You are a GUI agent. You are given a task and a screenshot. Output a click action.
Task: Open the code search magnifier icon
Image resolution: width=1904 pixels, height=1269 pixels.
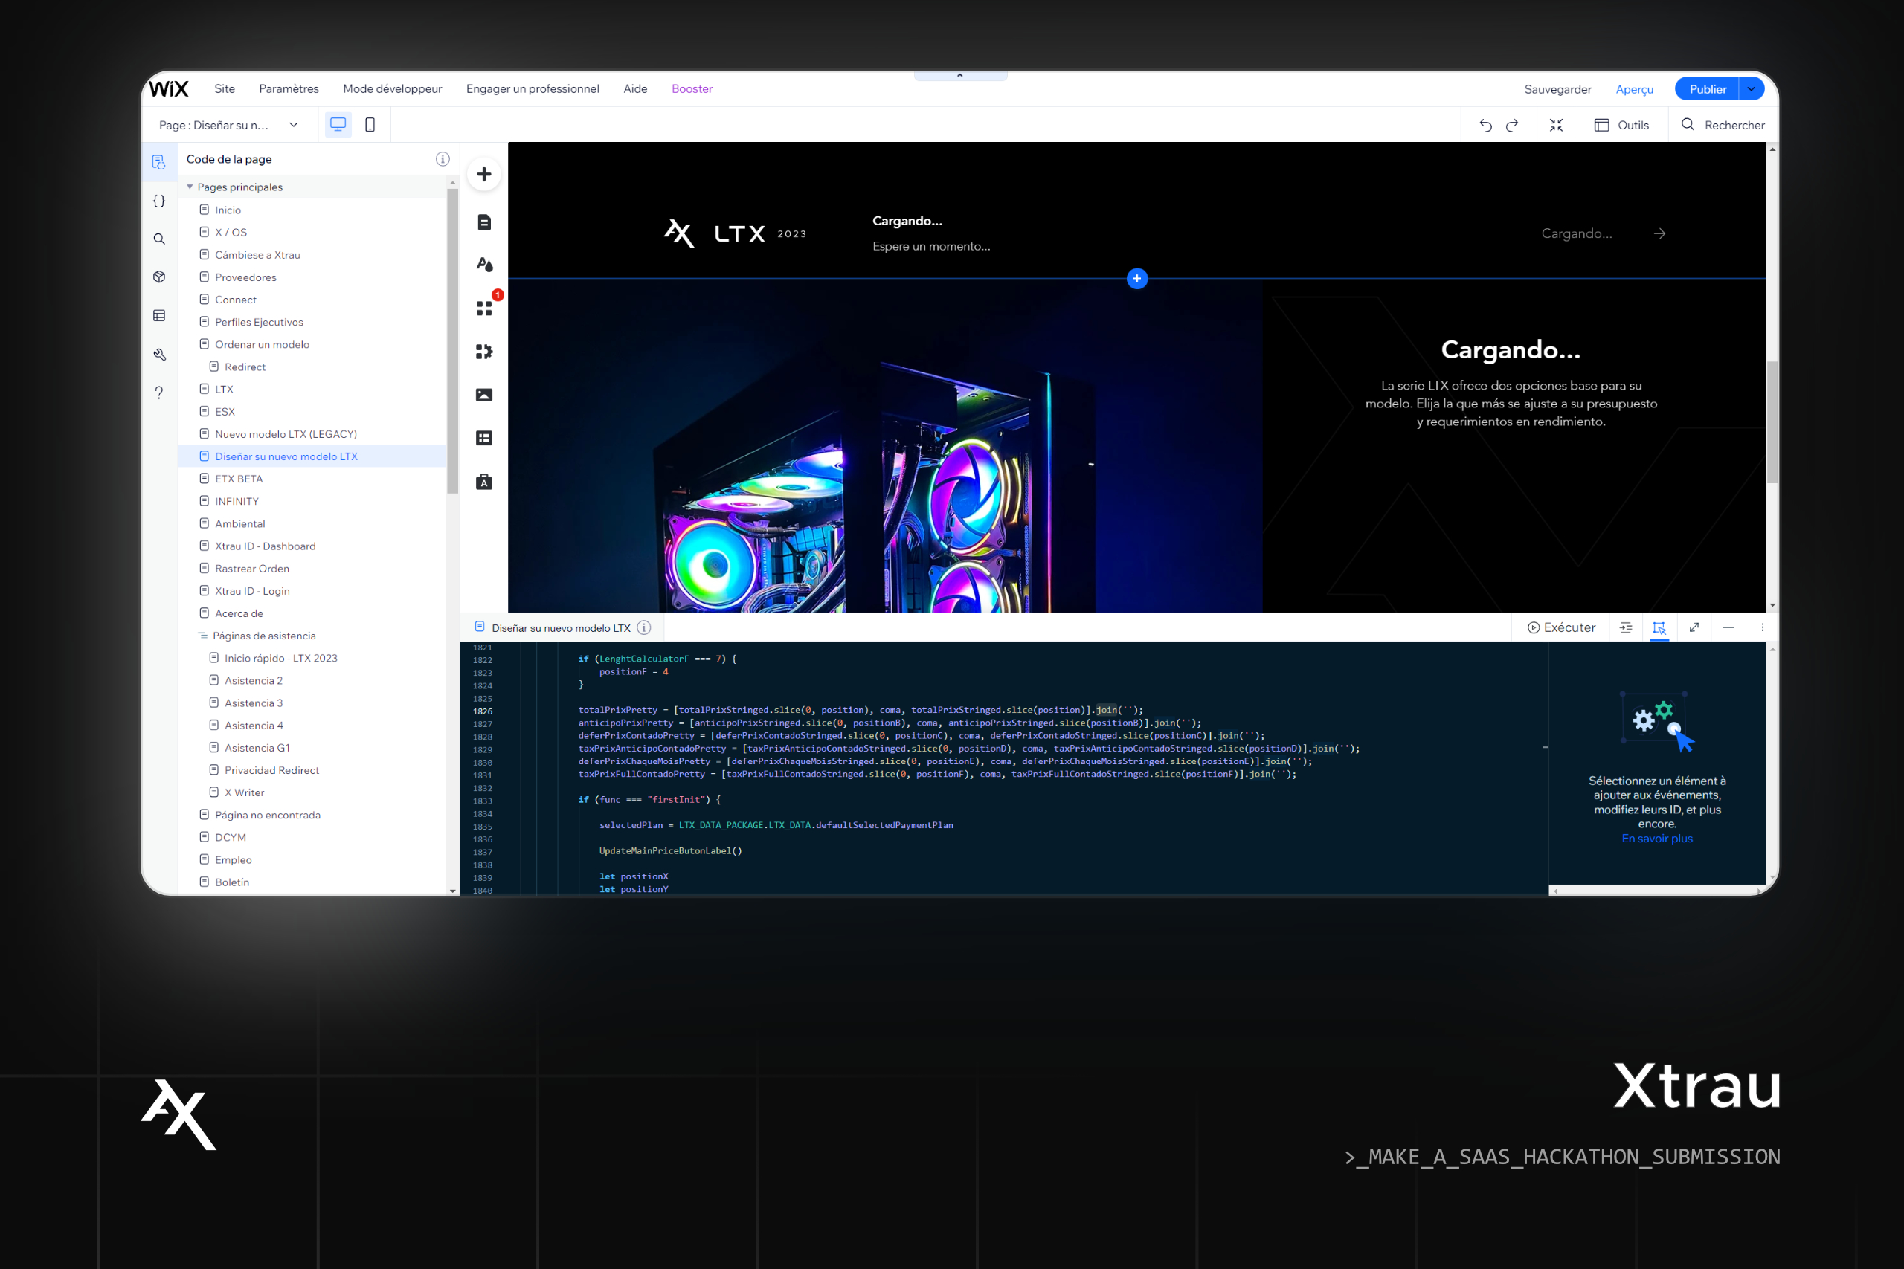point(159,239)
